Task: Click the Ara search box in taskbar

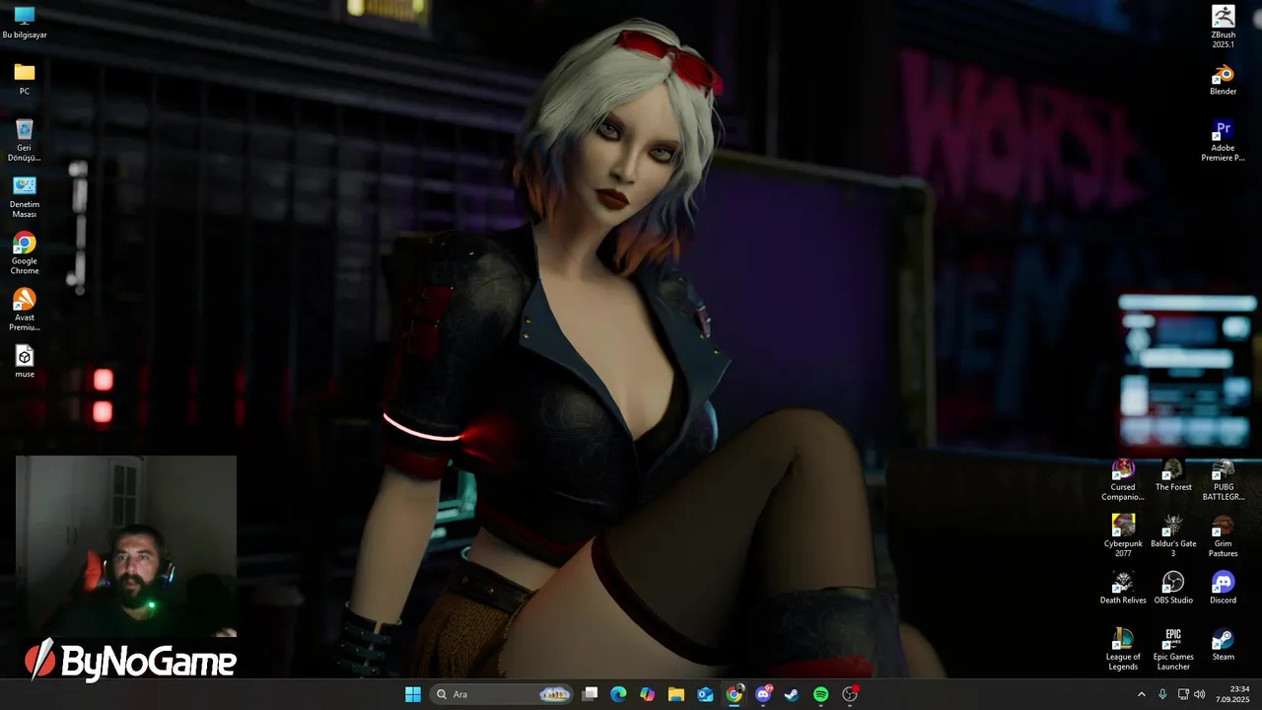Action: (503, 694)
